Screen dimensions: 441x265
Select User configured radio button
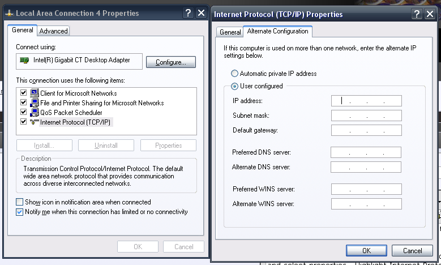point(234,86)
